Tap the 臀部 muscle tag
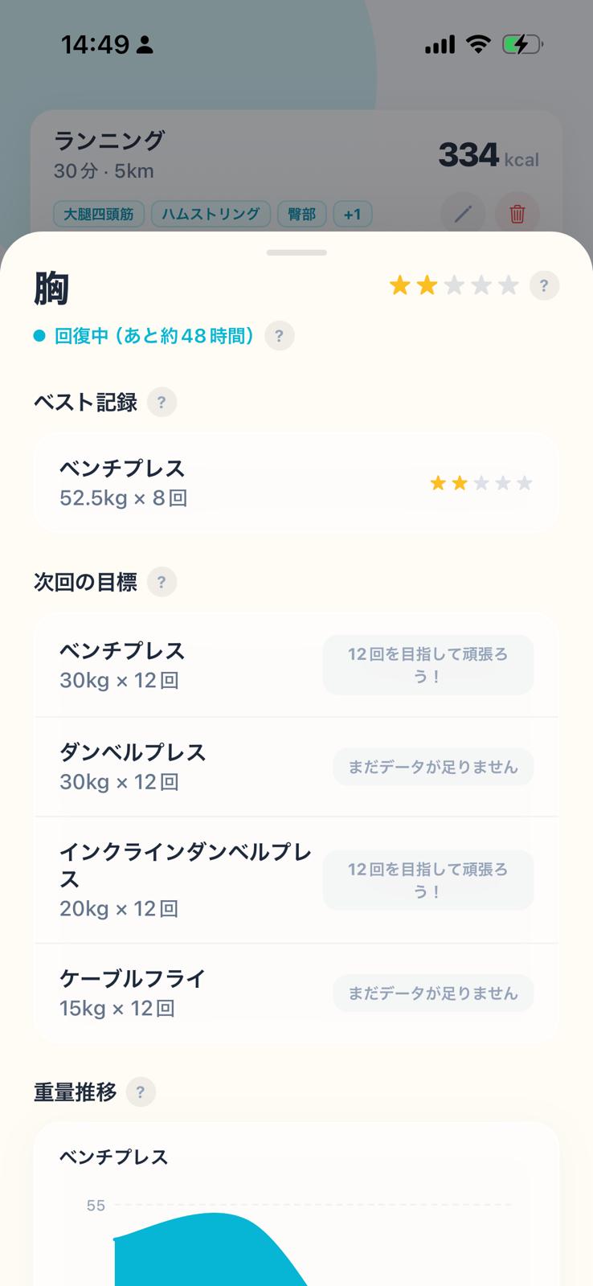Viewport: 593px width, 1286px height. pos(301,215)
